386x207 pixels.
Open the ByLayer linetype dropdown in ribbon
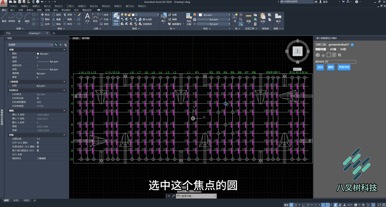click(x=214, y=24)
